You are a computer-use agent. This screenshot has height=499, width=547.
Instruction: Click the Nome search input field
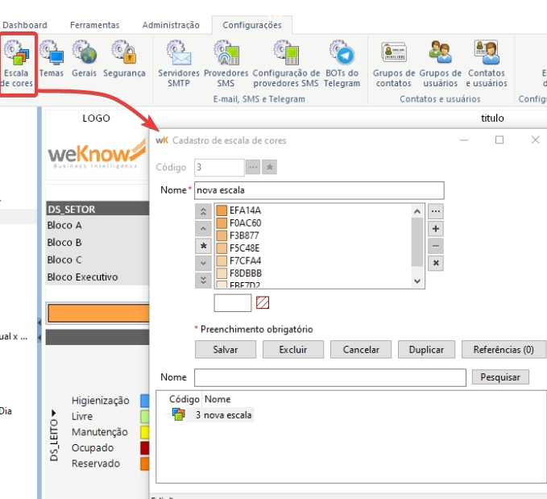click(329, 377)
